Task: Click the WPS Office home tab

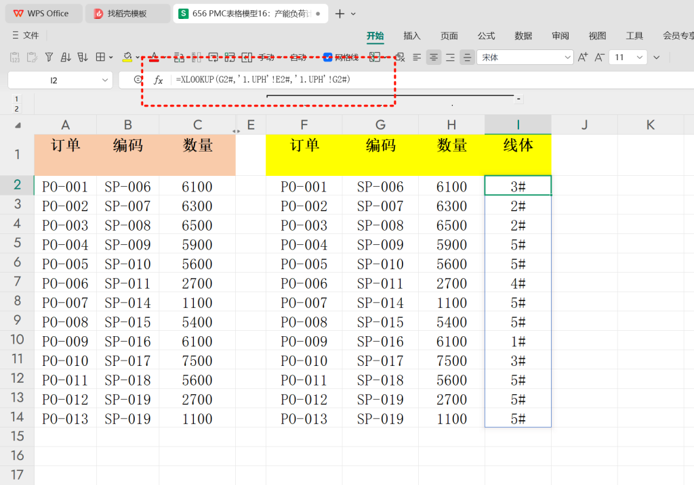Action: tap(43, 14)
